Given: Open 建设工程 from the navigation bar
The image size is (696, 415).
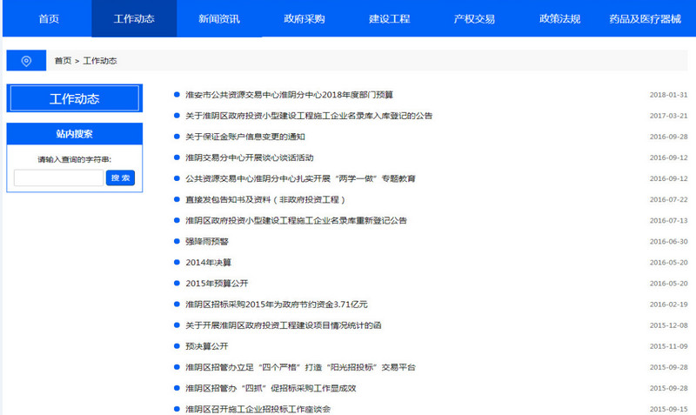Looking at the screenshot, I should point(389,18).
